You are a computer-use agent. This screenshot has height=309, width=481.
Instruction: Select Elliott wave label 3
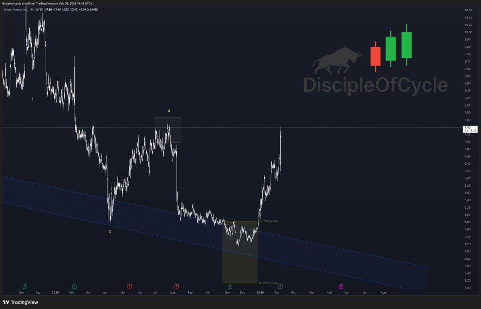point(110,232)
